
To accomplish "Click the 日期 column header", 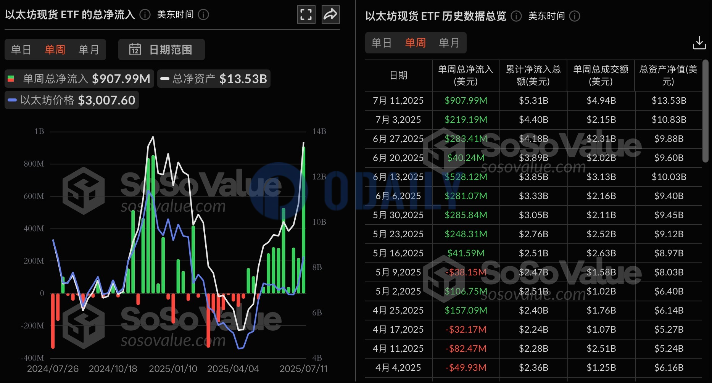I will pyautogui.click(x=398, y=76).
